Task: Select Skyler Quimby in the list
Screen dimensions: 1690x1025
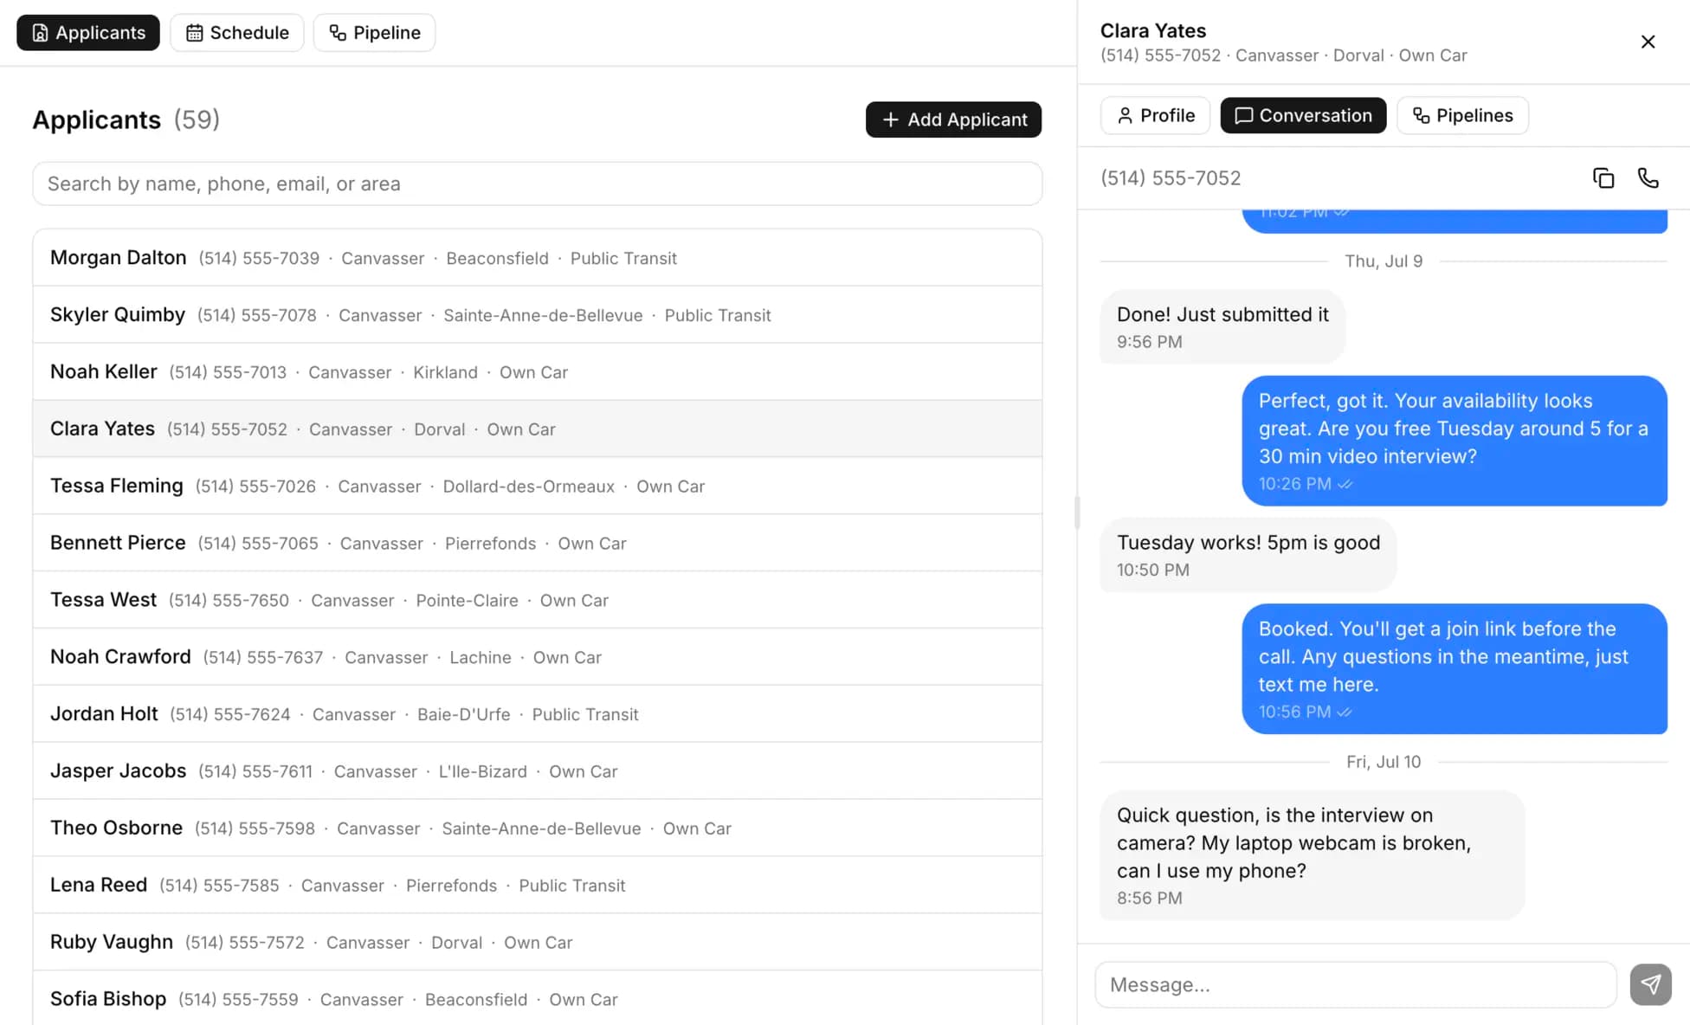Action: point(537,315)
